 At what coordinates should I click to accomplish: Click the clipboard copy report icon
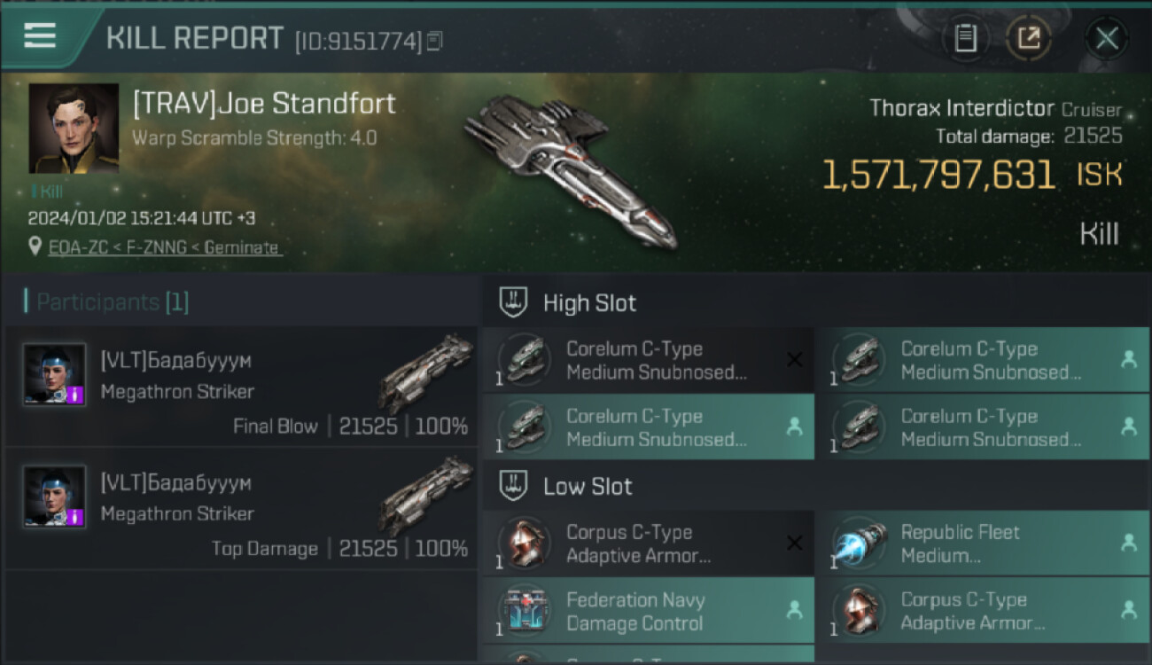pos(965,38)
